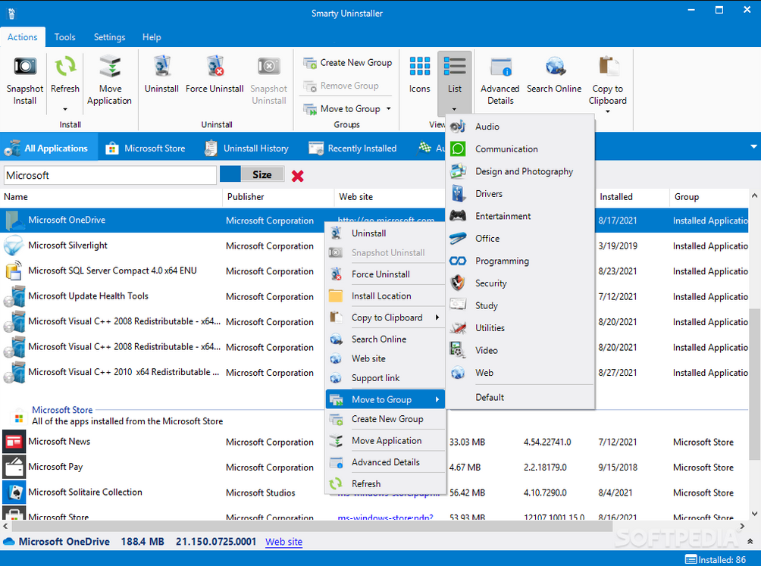Click the vertical scrollbar down arrow
This screenshot has height=566, width=761.
[x=755, y=514]
